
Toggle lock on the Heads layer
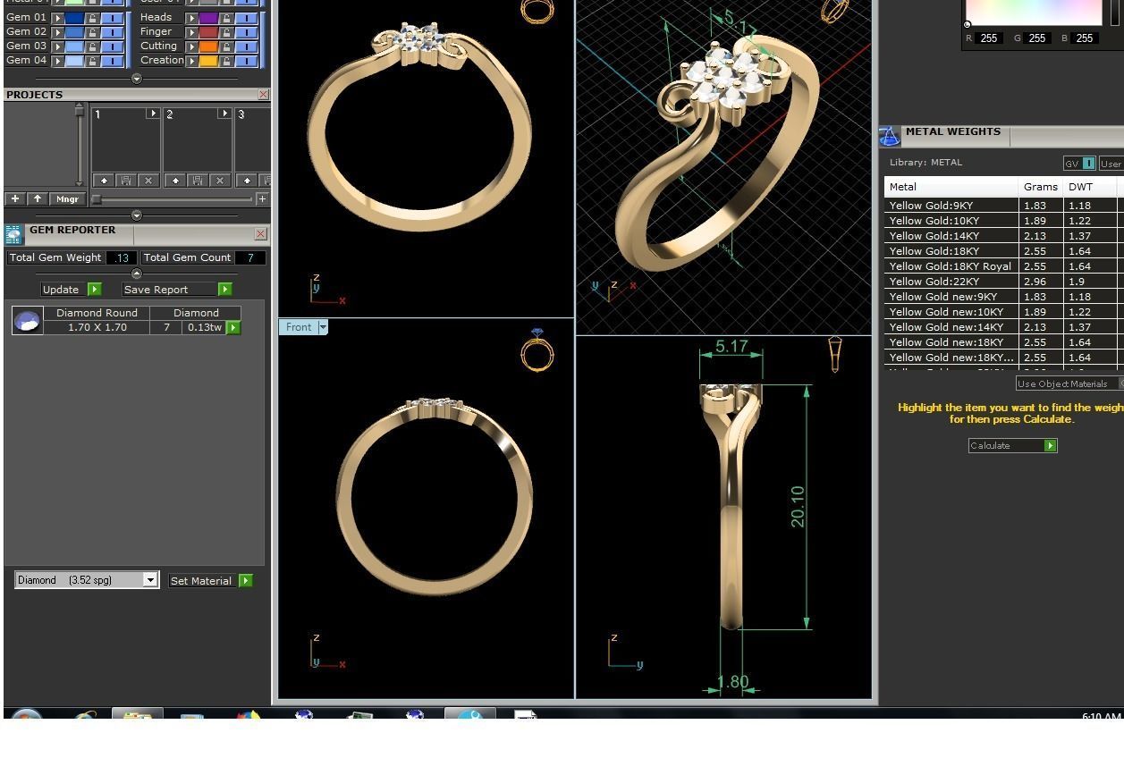[x=226, y=18]
